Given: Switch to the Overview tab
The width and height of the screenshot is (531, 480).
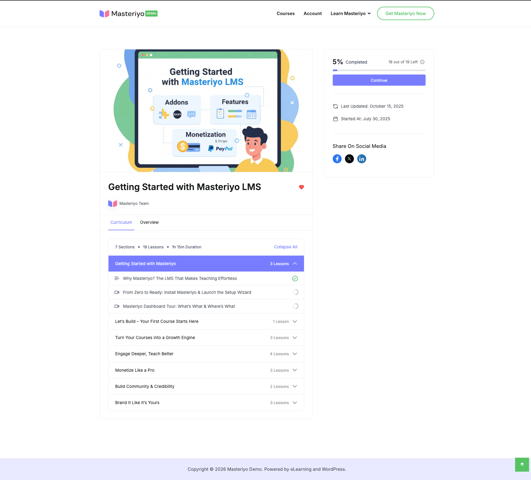Looking at the screenshot, I should coord(149,222).
